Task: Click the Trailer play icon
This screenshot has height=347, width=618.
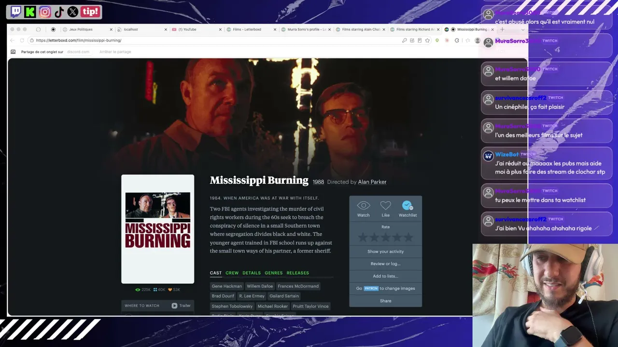Action: point(174,306)
